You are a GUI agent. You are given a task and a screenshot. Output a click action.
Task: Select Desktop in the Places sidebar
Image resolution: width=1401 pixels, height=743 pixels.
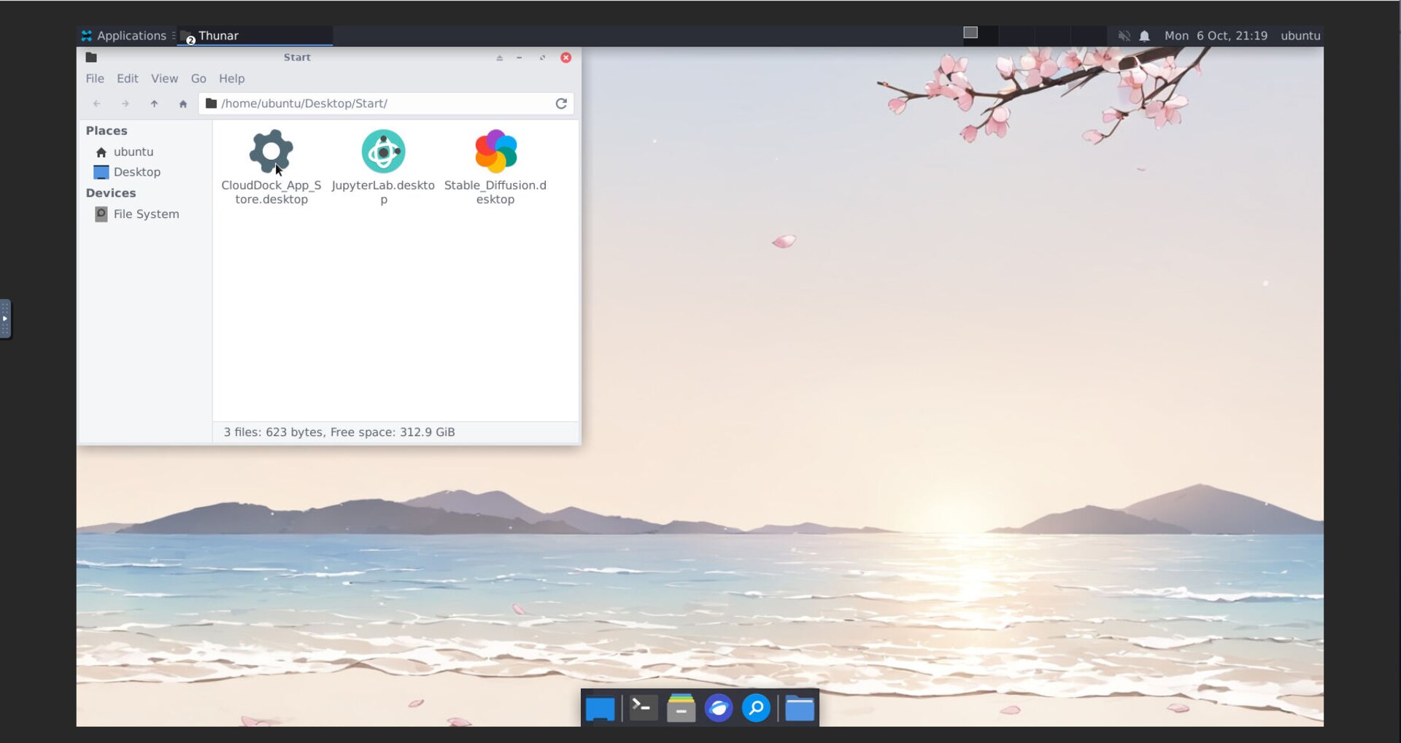pyautogui.click(x=136, y=172)
